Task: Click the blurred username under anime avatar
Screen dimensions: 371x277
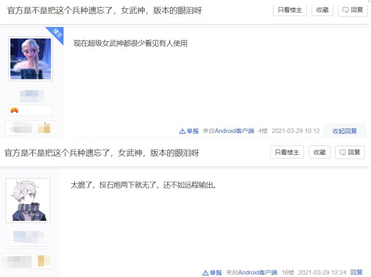Action: pyautogui.click(x=29, y=236)
